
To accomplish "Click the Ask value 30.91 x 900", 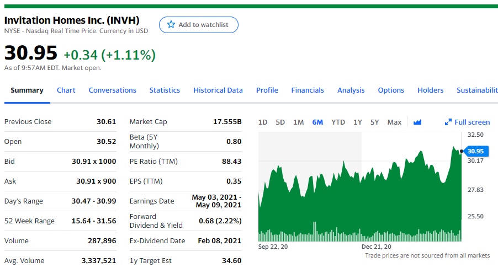I will 96,181.
